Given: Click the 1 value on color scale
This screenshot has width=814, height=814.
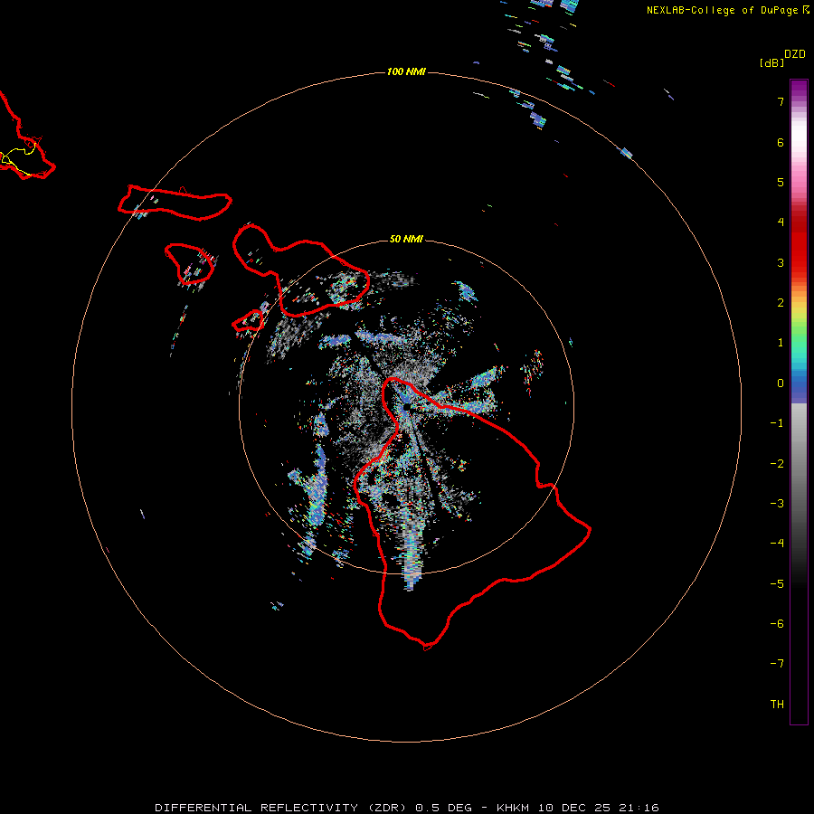Looking at the screenshot, I should point(781,343).
